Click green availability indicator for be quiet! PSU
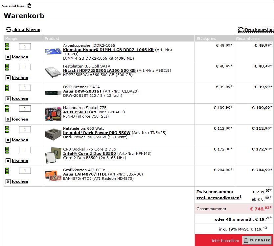274x246 pixels. [7, 129]
